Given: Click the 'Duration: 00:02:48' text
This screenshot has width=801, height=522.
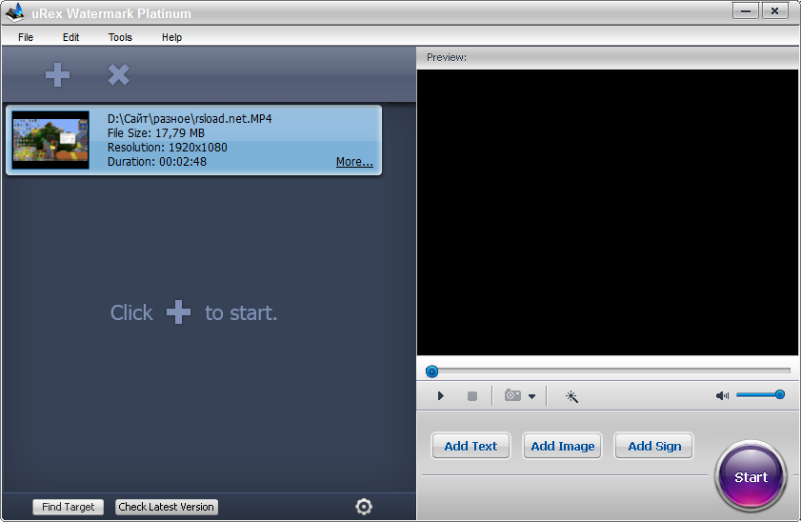Looking at the screenshot, I should 157,161.
